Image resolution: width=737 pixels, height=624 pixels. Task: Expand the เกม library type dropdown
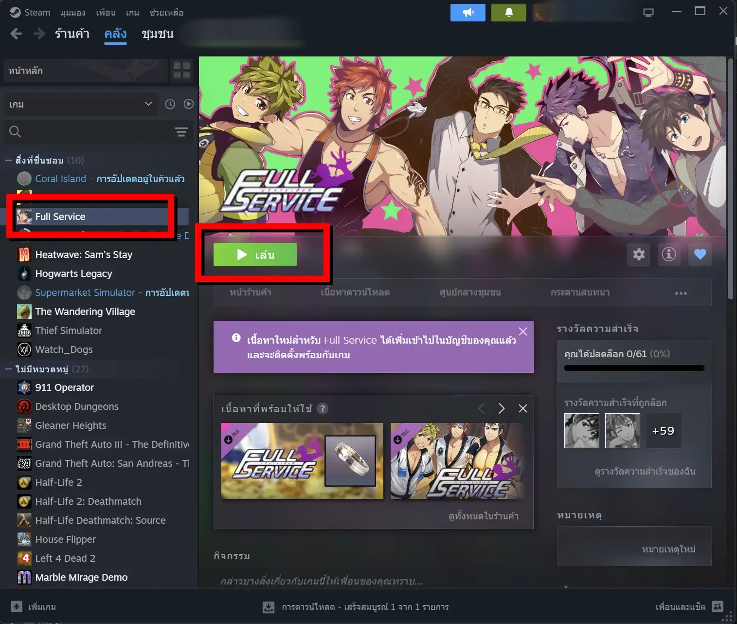[x=81, y=104]
